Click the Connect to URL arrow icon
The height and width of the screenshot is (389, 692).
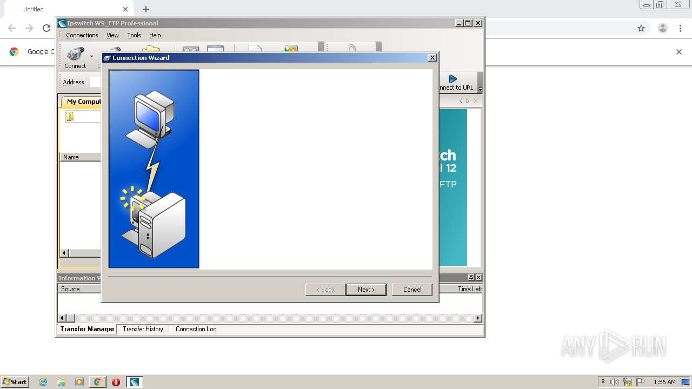[453, 79]
